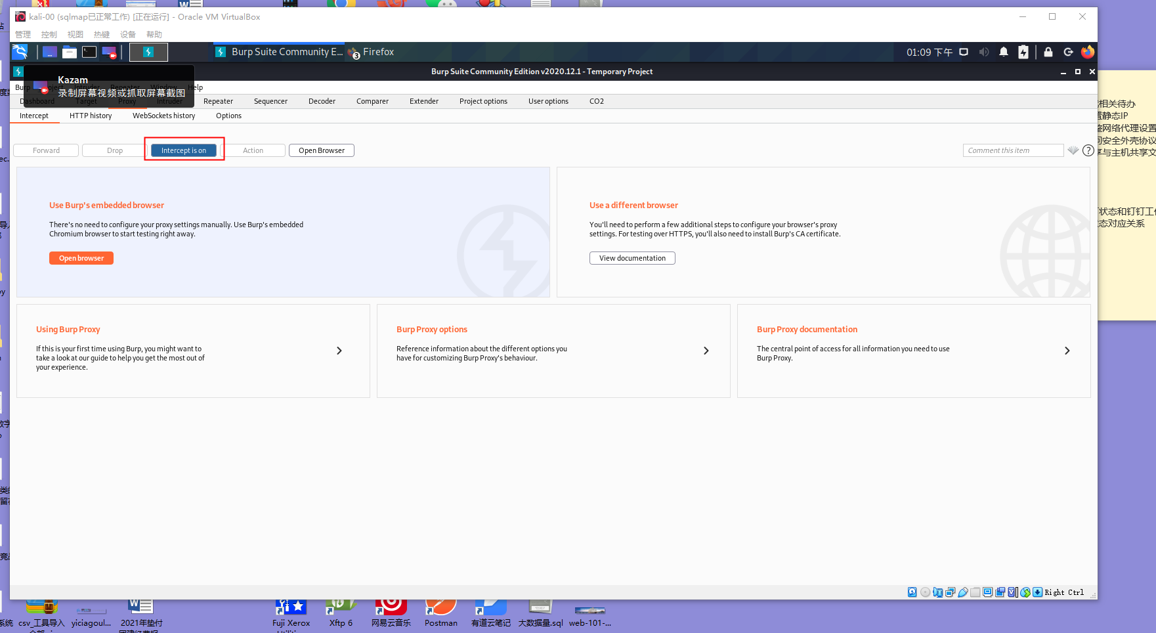Click the clock showing 01:09 下午
1156x633 pixels.
tap(930, 52)
